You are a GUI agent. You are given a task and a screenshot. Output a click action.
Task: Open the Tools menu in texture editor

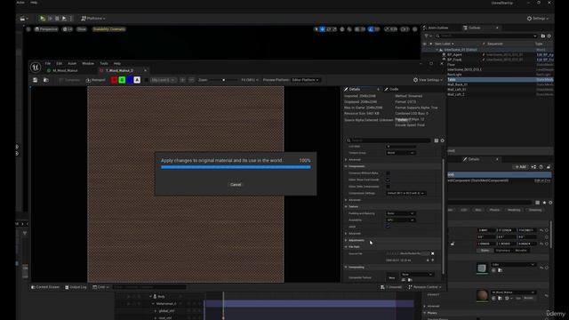pyautogui.click(x=104, y=63)
